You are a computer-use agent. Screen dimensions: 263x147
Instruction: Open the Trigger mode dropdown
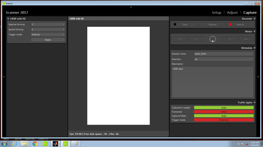click(x=48, y=34)
